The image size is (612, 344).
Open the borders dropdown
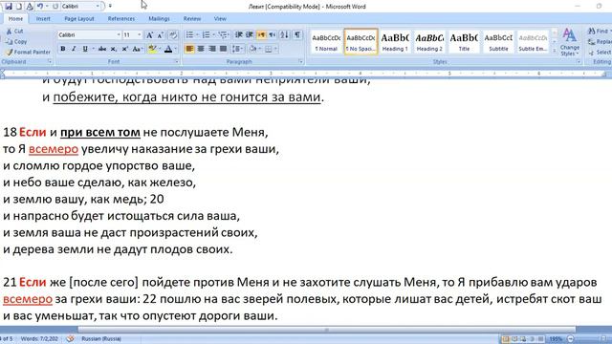[275, 49]
